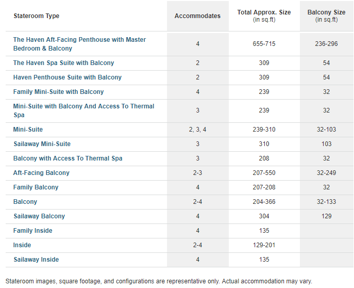View Family Inside stateroom details
The height and width of the screenshot is (288, 354).
(x=33, y=231)
